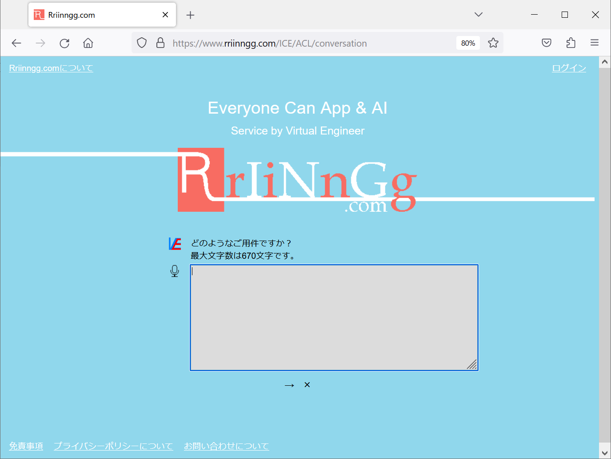Viewport: 611px width, 459px height.
Task: Open Save to Pocket icon
Action: [x=547, y=43]
